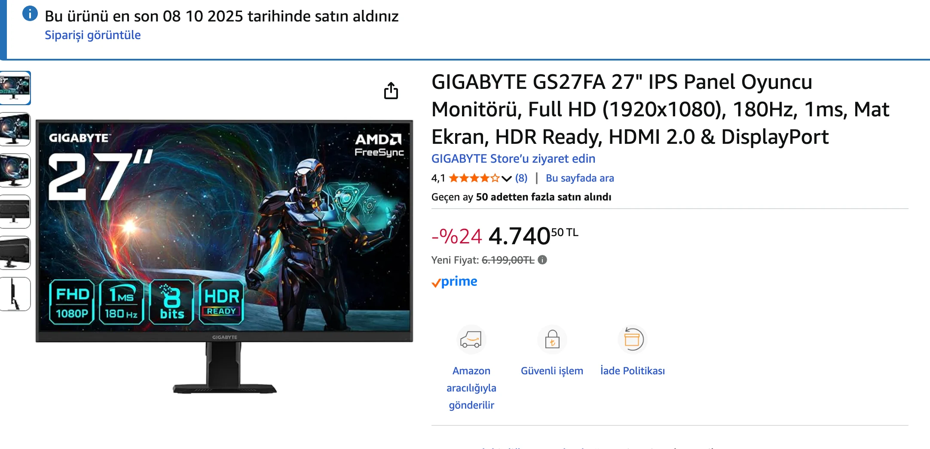Viewport: 930px width, 449px height.
Task: Select the first monitor front thumbnail
Action: point(15,88)
